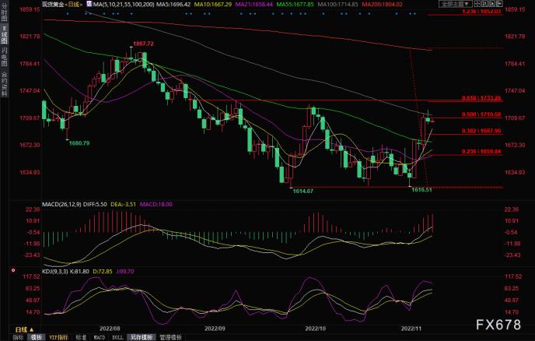Select the 模板 tab at bottom
Image resolution: width=535 pixels, height=341 pixels.
(x=37, y=337)
